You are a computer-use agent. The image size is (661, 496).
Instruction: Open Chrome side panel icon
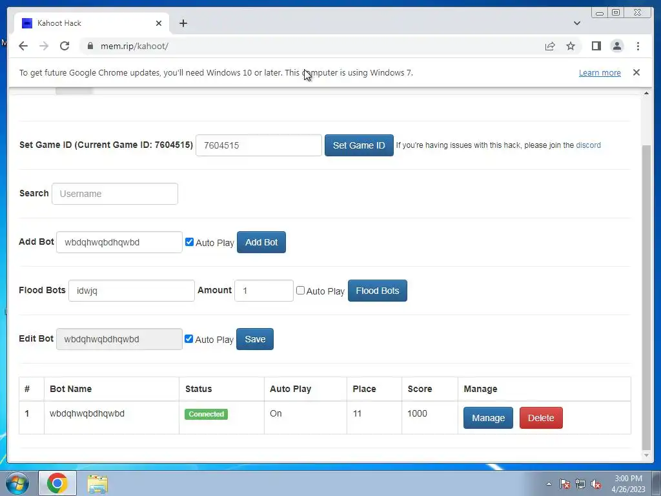596,46
